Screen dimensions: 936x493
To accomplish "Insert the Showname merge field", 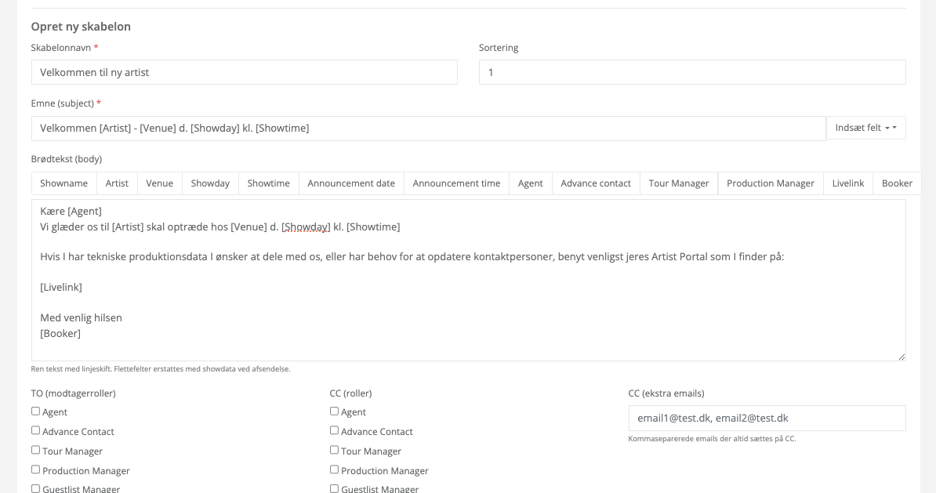I will tap(63, 183).
